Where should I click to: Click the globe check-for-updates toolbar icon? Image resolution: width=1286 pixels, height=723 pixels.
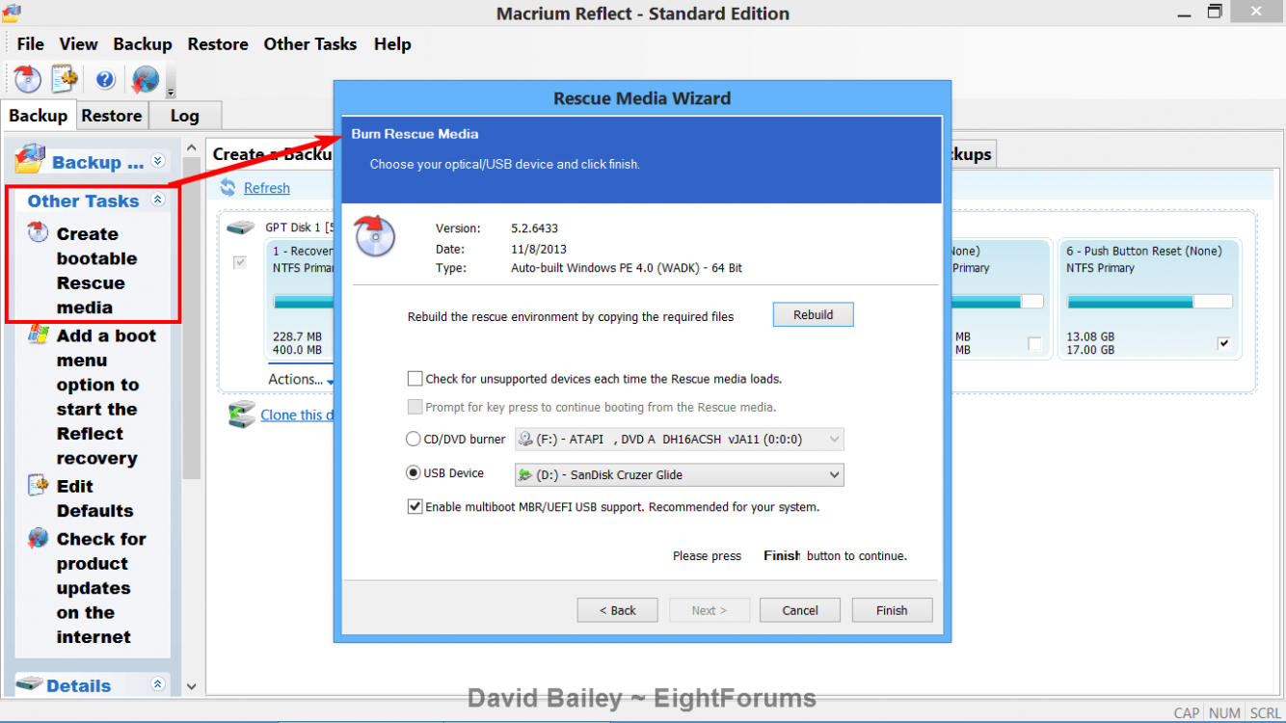click(146, 79)
